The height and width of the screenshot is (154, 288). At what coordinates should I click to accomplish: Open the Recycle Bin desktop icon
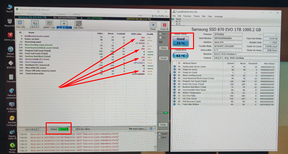[x=10, y=23]
